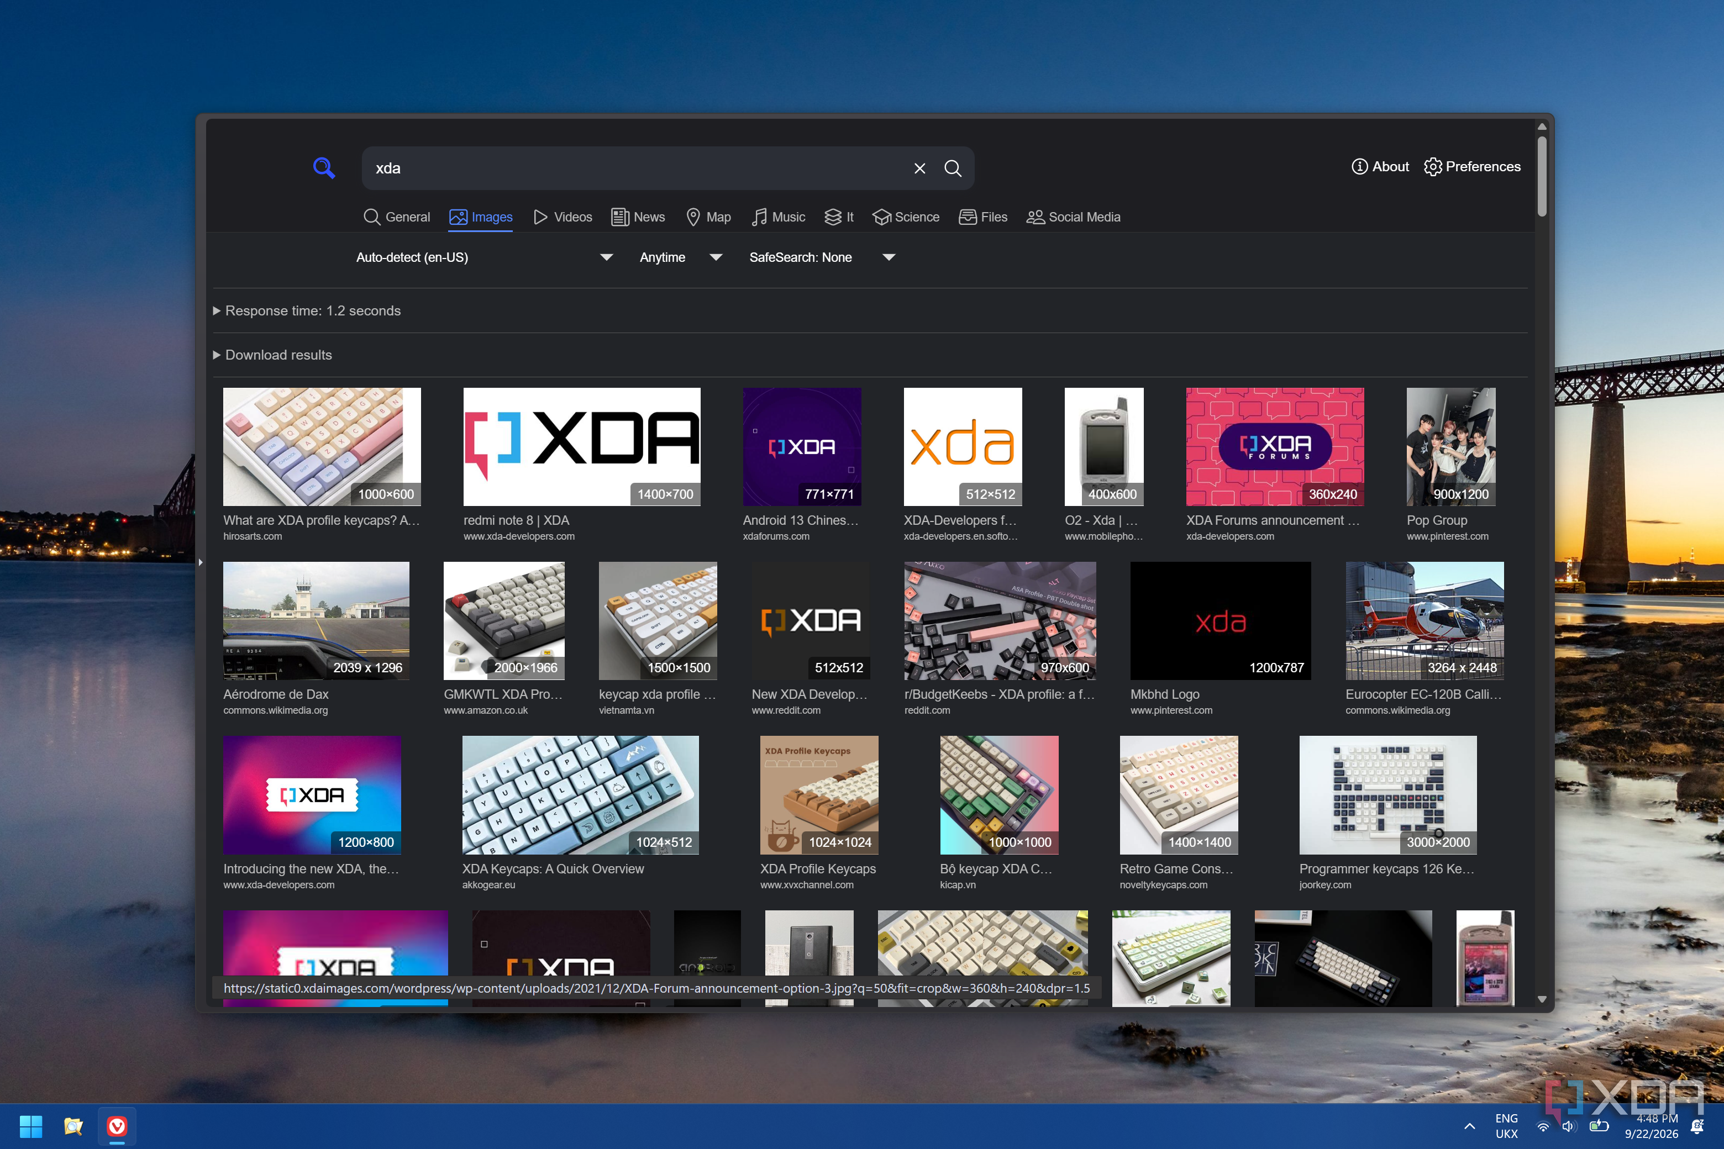This screenshot has height=1149, width=1724.
Task: Open the It category
Action: [x=839, y=217]
